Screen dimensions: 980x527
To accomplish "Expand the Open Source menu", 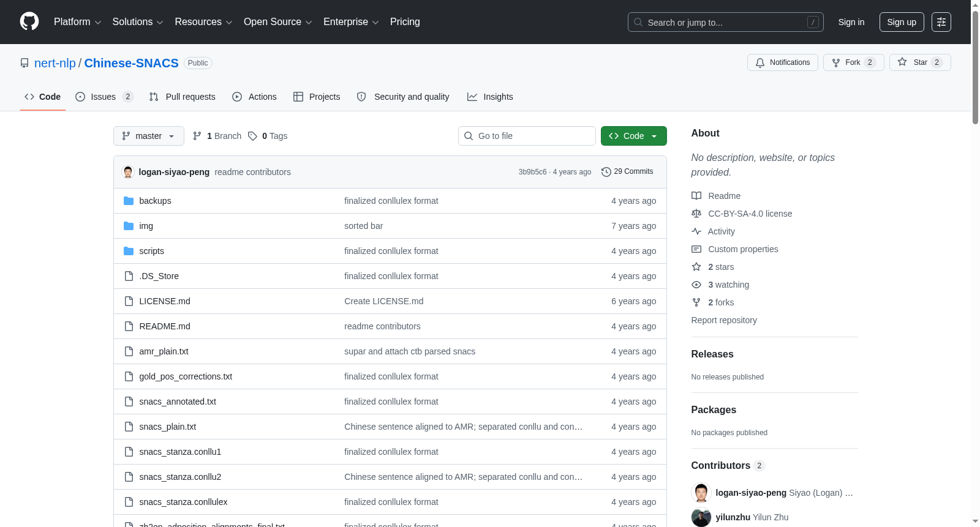I will pyautogui.click(x=278, y=22).
